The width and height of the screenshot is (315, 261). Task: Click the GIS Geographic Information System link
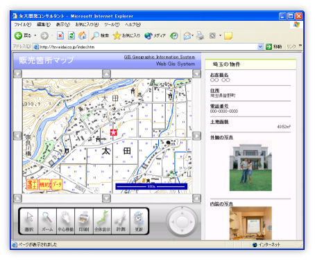(x=160, y=57)
